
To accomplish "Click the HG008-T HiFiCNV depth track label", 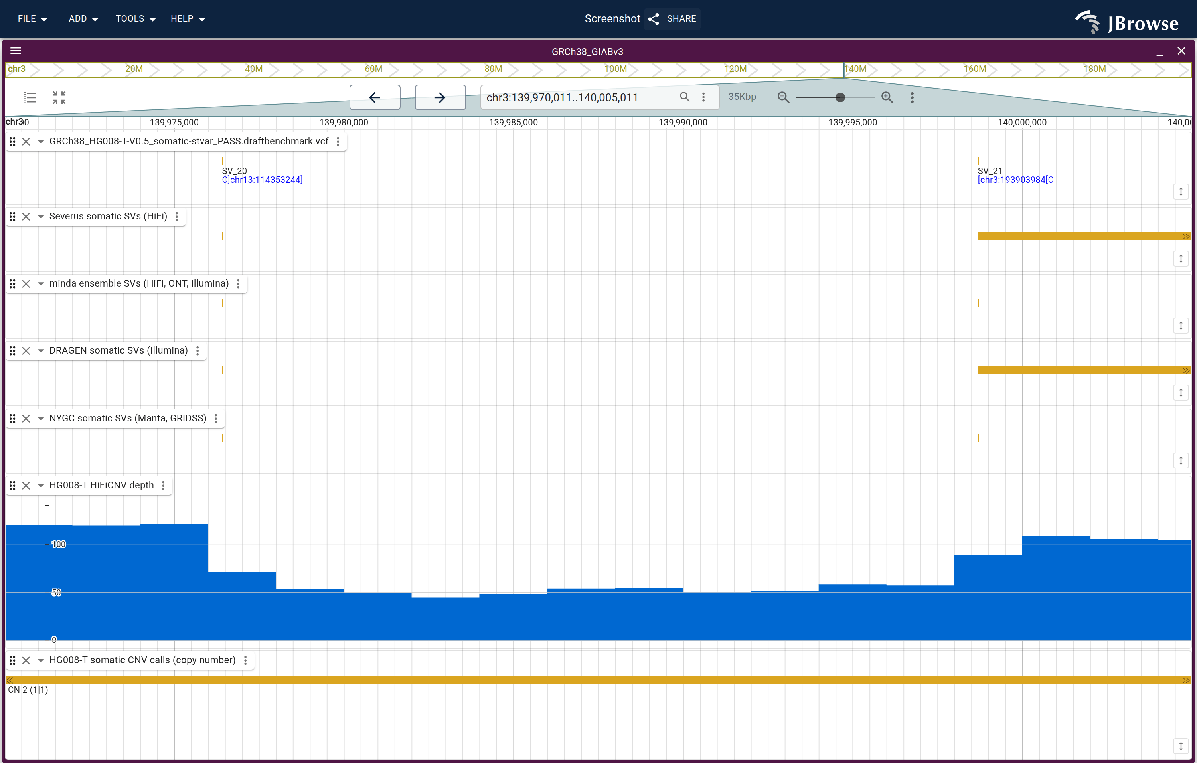I will point(101,485).
